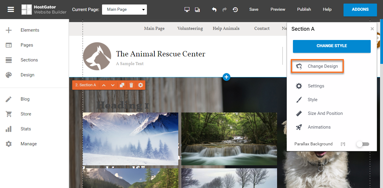Open the Current Page dropdown
This screenshot has height=188, width=383.
(x=124, y=10)
